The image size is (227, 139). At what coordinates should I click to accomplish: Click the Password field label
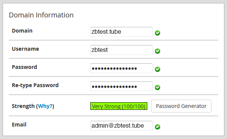tap(24, 67)
